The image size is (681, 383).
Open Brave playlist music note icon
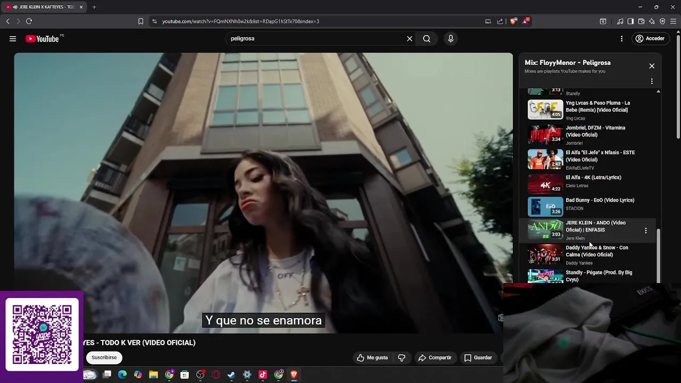(620, 21)
